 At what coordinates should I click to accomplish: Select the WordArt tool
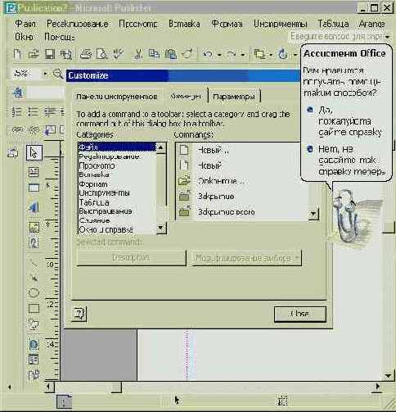(x=34, y=207)
